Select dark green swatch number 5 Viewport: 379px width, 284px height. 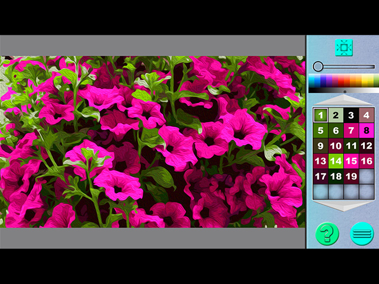pos(320,131)
